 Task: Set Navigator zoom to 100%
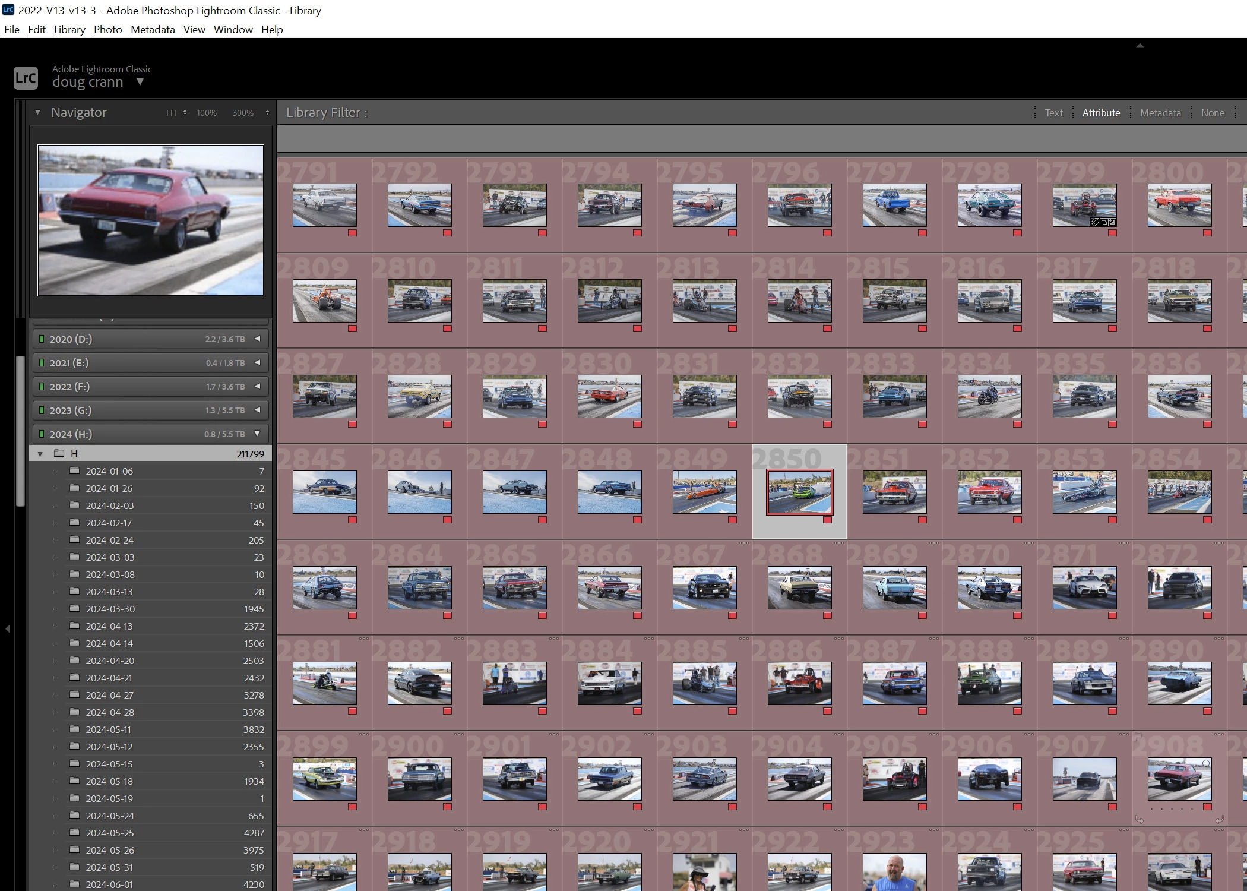pyautogui.click(x=207, y=113)
